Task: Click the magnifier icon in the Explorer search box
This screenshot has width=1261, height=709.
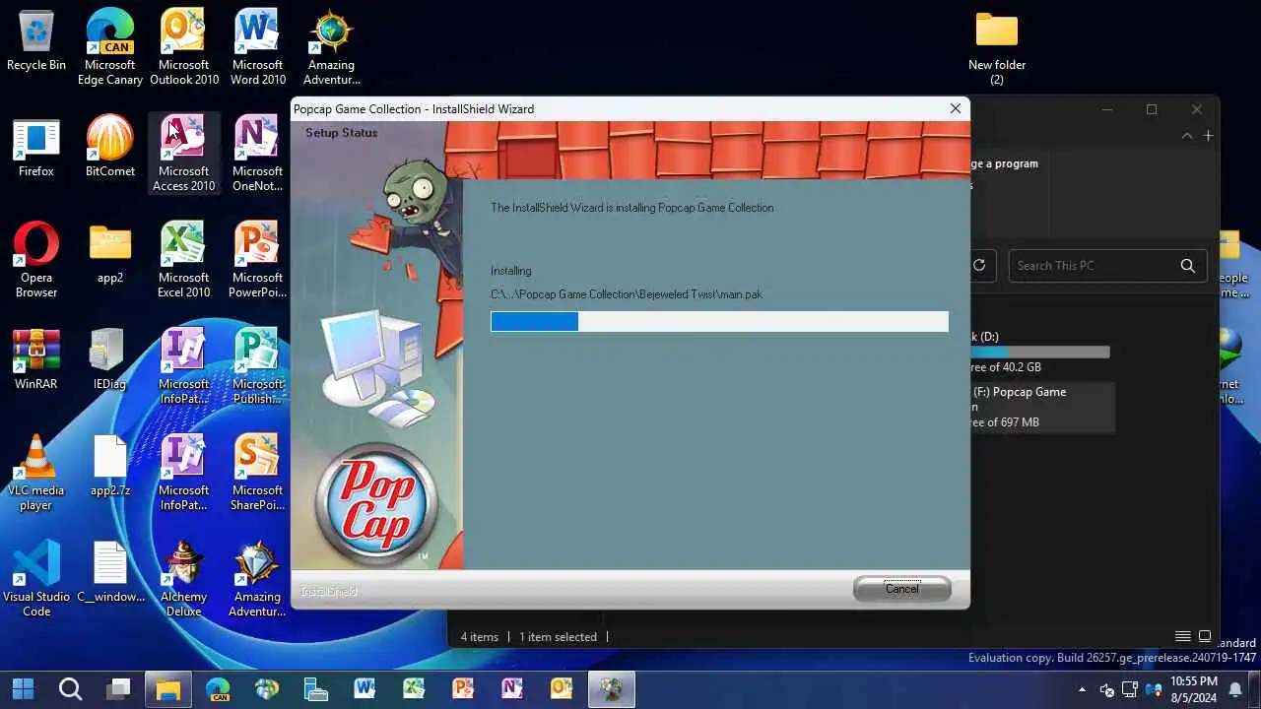Action: (1188, 266)
